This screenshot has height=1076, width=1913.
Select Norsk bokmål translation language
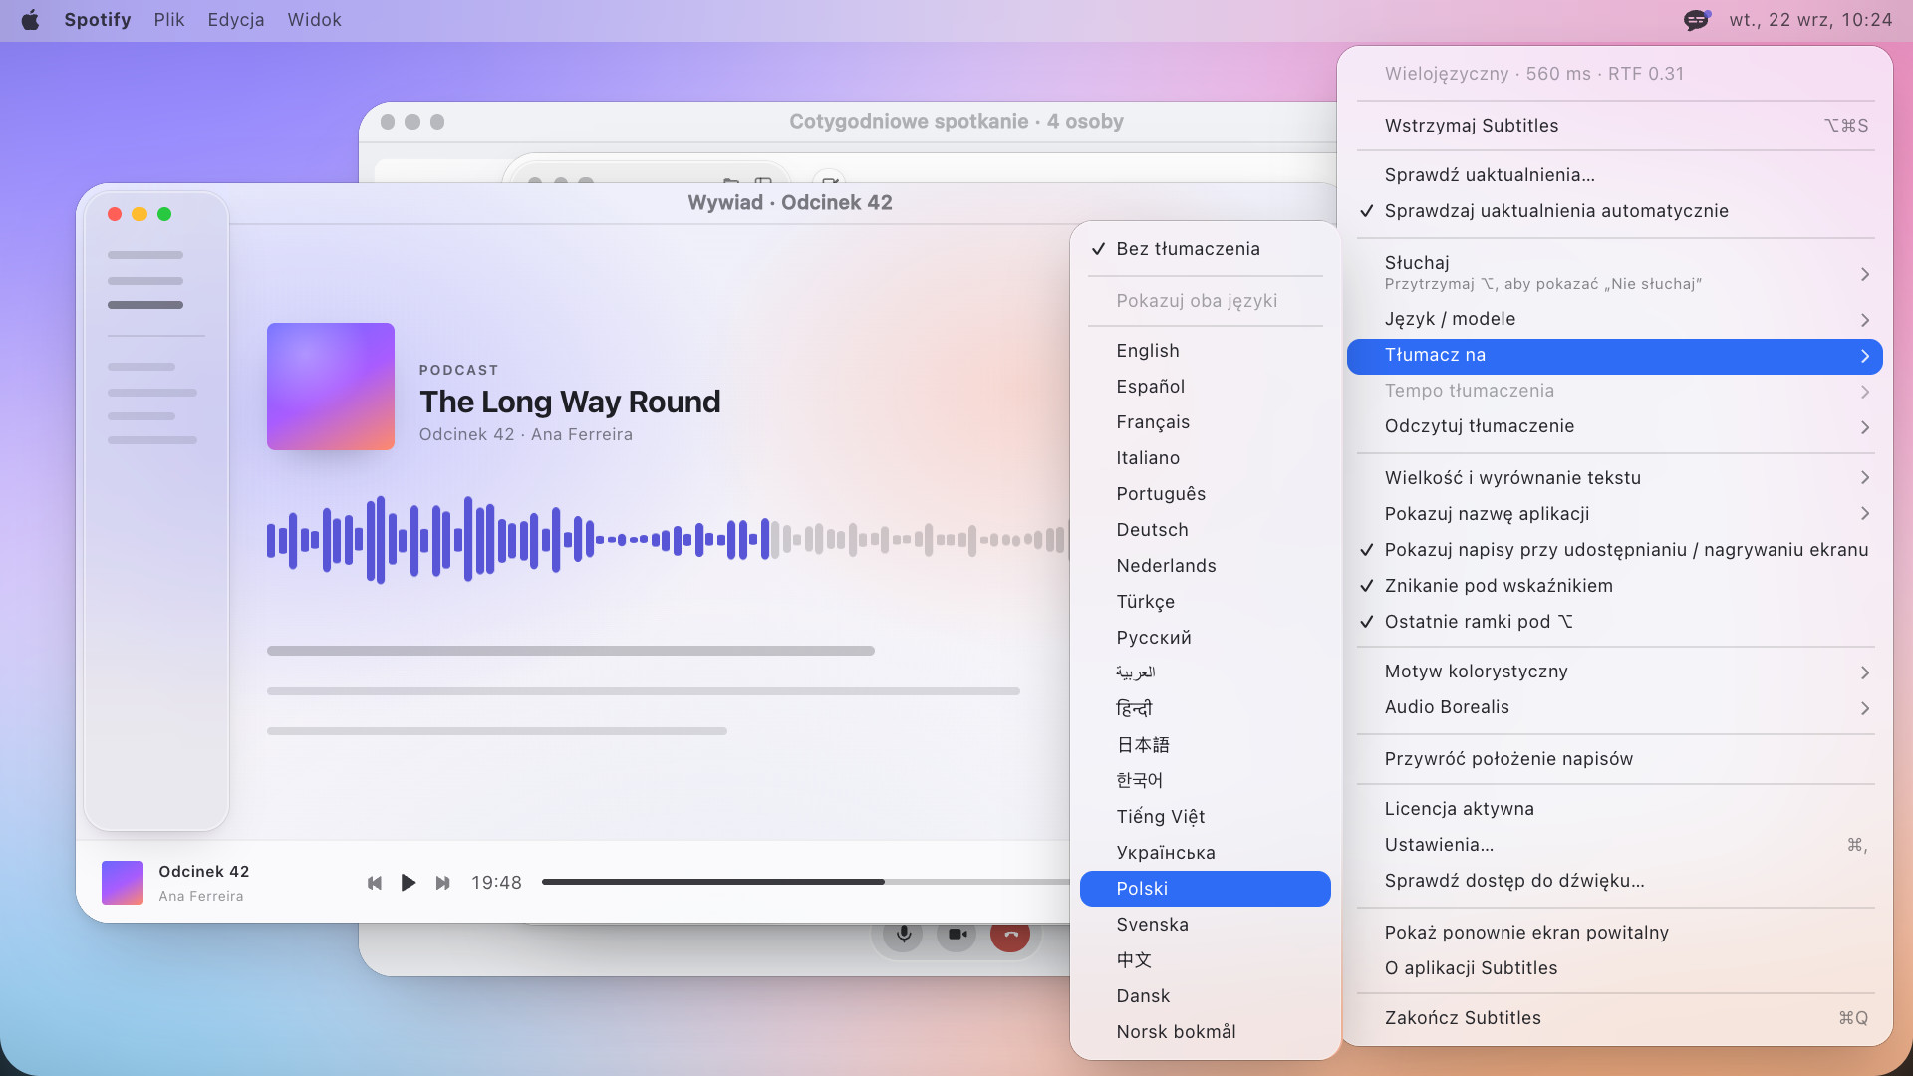[1205, 1032]
